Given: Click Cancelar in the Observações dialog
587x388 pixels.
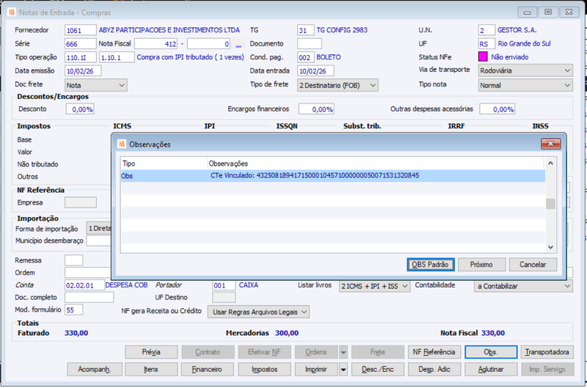Looking at the screenshot, I should (x=533, y=265).
